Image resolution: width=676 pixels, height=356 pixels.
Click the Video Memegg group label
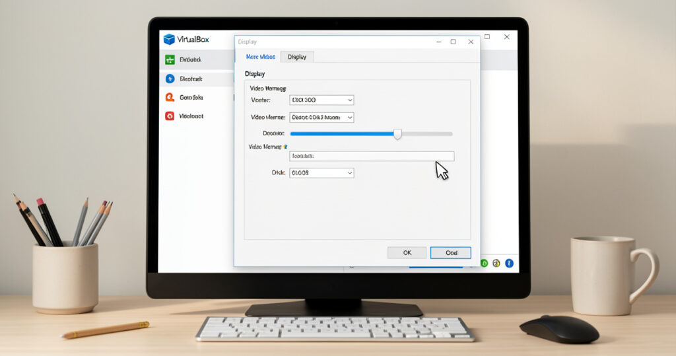point(268,89)
